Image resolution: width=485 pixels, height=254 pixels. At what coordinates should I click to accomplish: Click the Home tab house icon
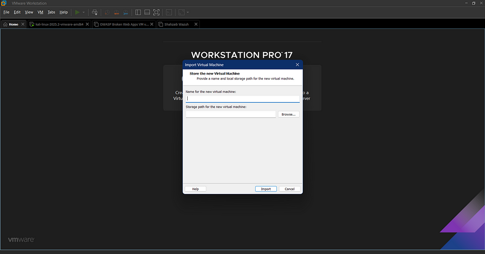(5, 24)
